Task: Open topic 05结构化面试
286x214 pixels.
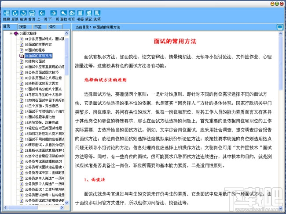Action: tap(35, 61)
